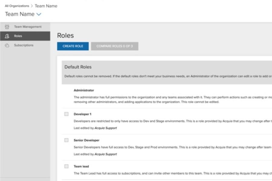
Task: Expand the Team Name dropdown chevron
Action: (x=39, y=14)
